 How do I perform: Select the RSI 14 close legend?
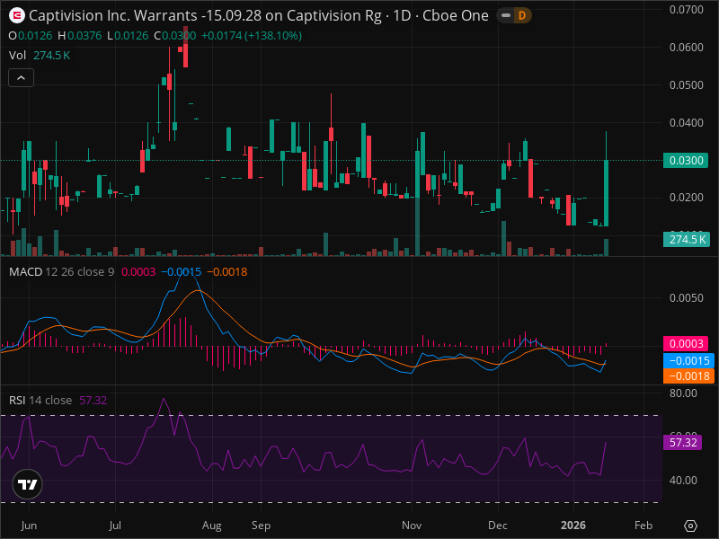(x=40, y=400)
